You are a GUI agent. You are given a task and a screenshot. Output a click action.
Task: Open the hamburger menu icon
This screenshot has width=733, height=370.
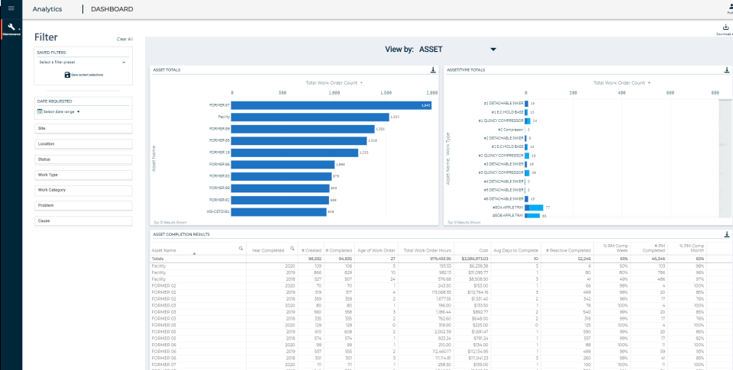[11, 8]
